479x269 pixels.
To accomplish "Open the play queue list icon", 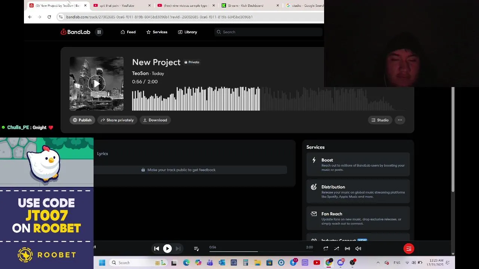I will click(196, 248).
